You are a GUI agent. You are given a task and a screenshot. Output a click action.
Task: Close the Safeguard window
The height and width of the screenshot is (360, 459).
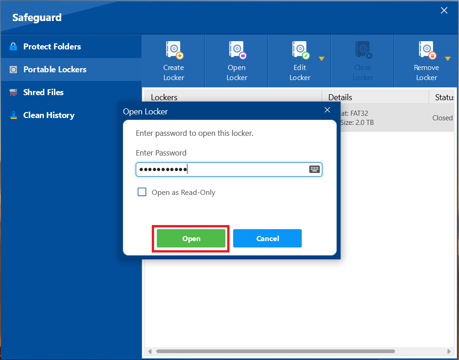[x=444, y=11]
